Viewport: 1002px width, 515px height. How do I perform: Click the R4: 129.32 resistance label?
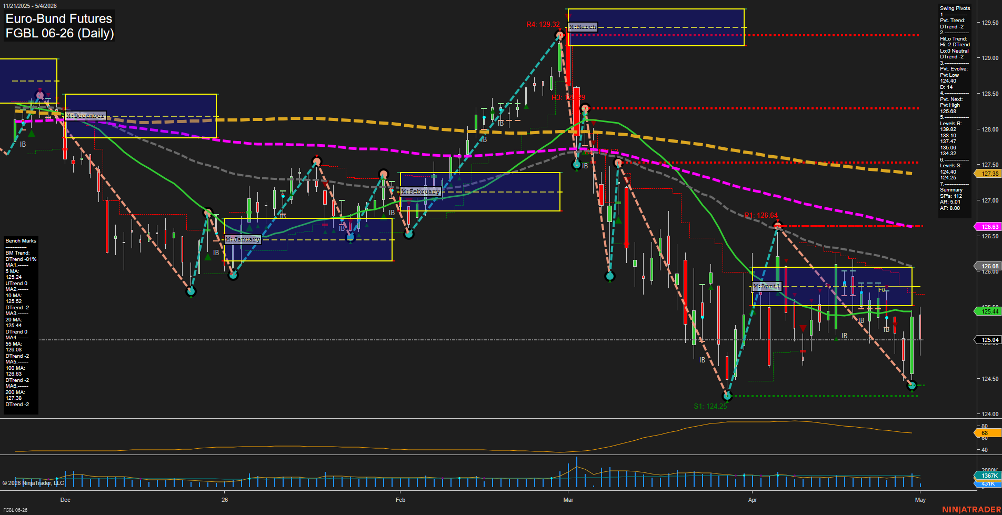pyautogui.click(x=543, y=24)
